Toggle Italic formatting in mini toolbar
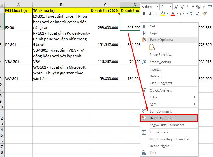Viewport: 213px width, 157px height. (151, 14)
